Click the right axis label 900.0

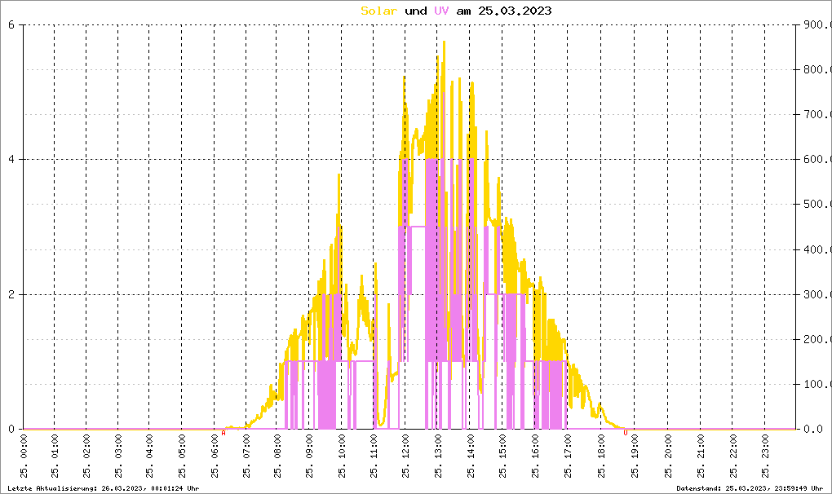click(x=817, y=24)
